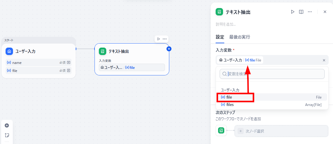Click the blue plus handle on the テキスト抽出 node

tap(169, 49)
